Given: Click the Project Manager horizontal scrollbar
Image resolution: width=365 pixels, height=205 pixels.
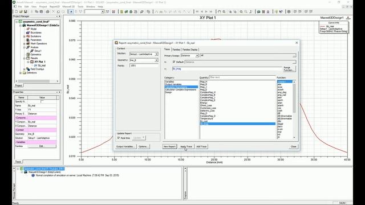Looking at the screenshot, I should click(37, 81).
